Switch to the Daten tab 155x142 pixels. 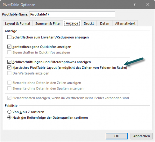[104, 24]
